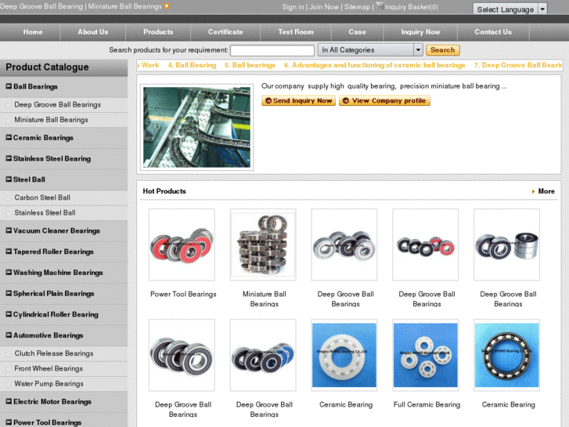Open the Full Ceramic Bearing product image
Image resolution: width=569 pixels, height=427 pixels.
[426, 355]
